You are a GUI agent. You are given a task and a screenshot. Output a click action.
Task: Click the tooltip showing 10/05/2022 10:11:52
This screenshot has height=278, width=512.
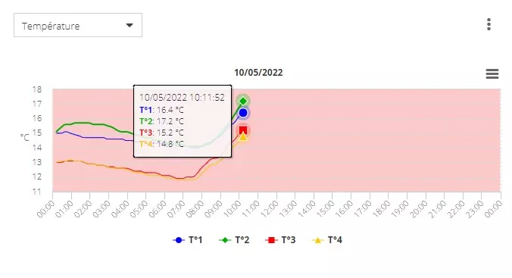coord(183,121)
